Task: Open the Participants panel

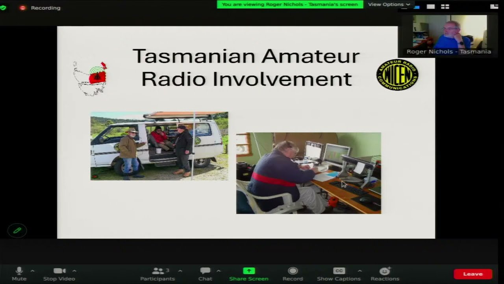Action: [157, 274]
